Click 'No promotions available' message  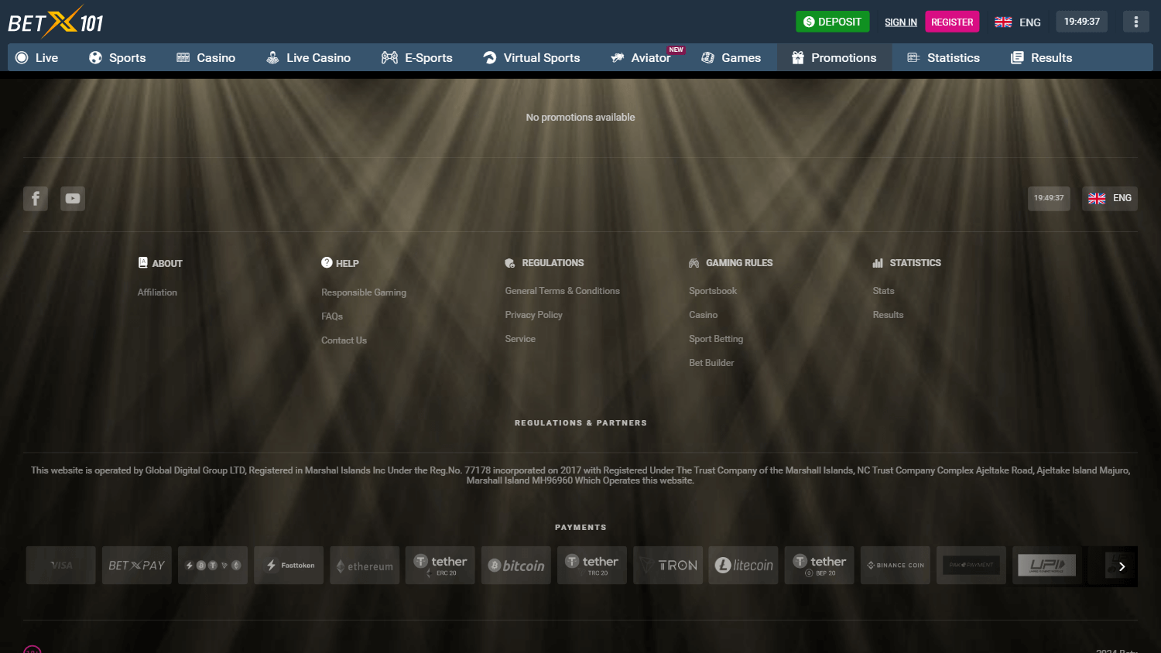pos(580,118)
